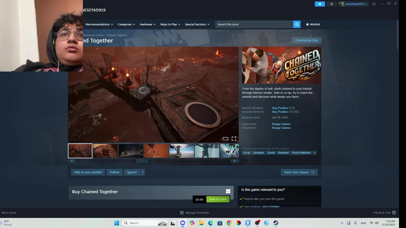Select the tower against blue sky thumbnail
Viewport: 406px width, 228px height.
(x=181, y=151)
